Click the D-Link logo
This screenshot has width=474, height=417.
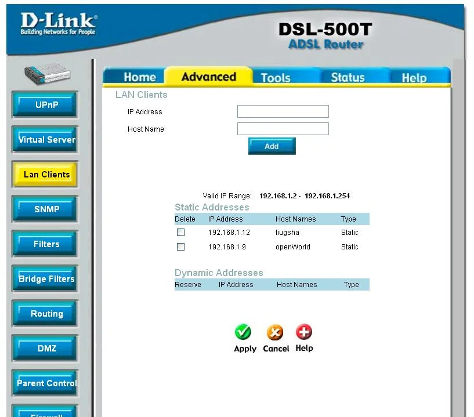tap(59, 24)
